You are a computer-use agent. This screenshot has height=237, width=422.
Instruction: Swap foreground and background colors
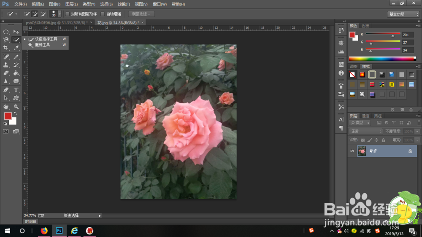click(x=16, y=113)
